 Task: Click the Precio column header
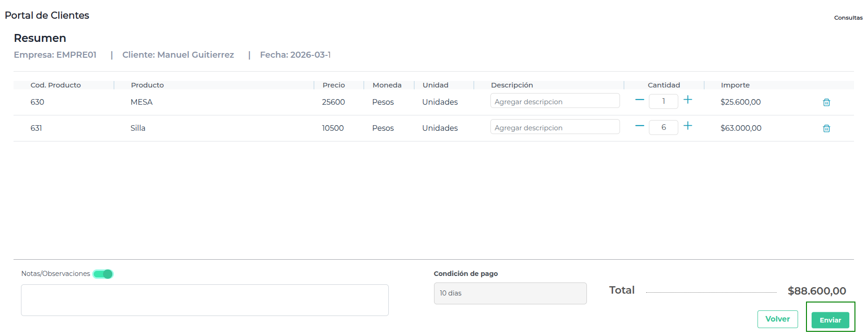334,85
